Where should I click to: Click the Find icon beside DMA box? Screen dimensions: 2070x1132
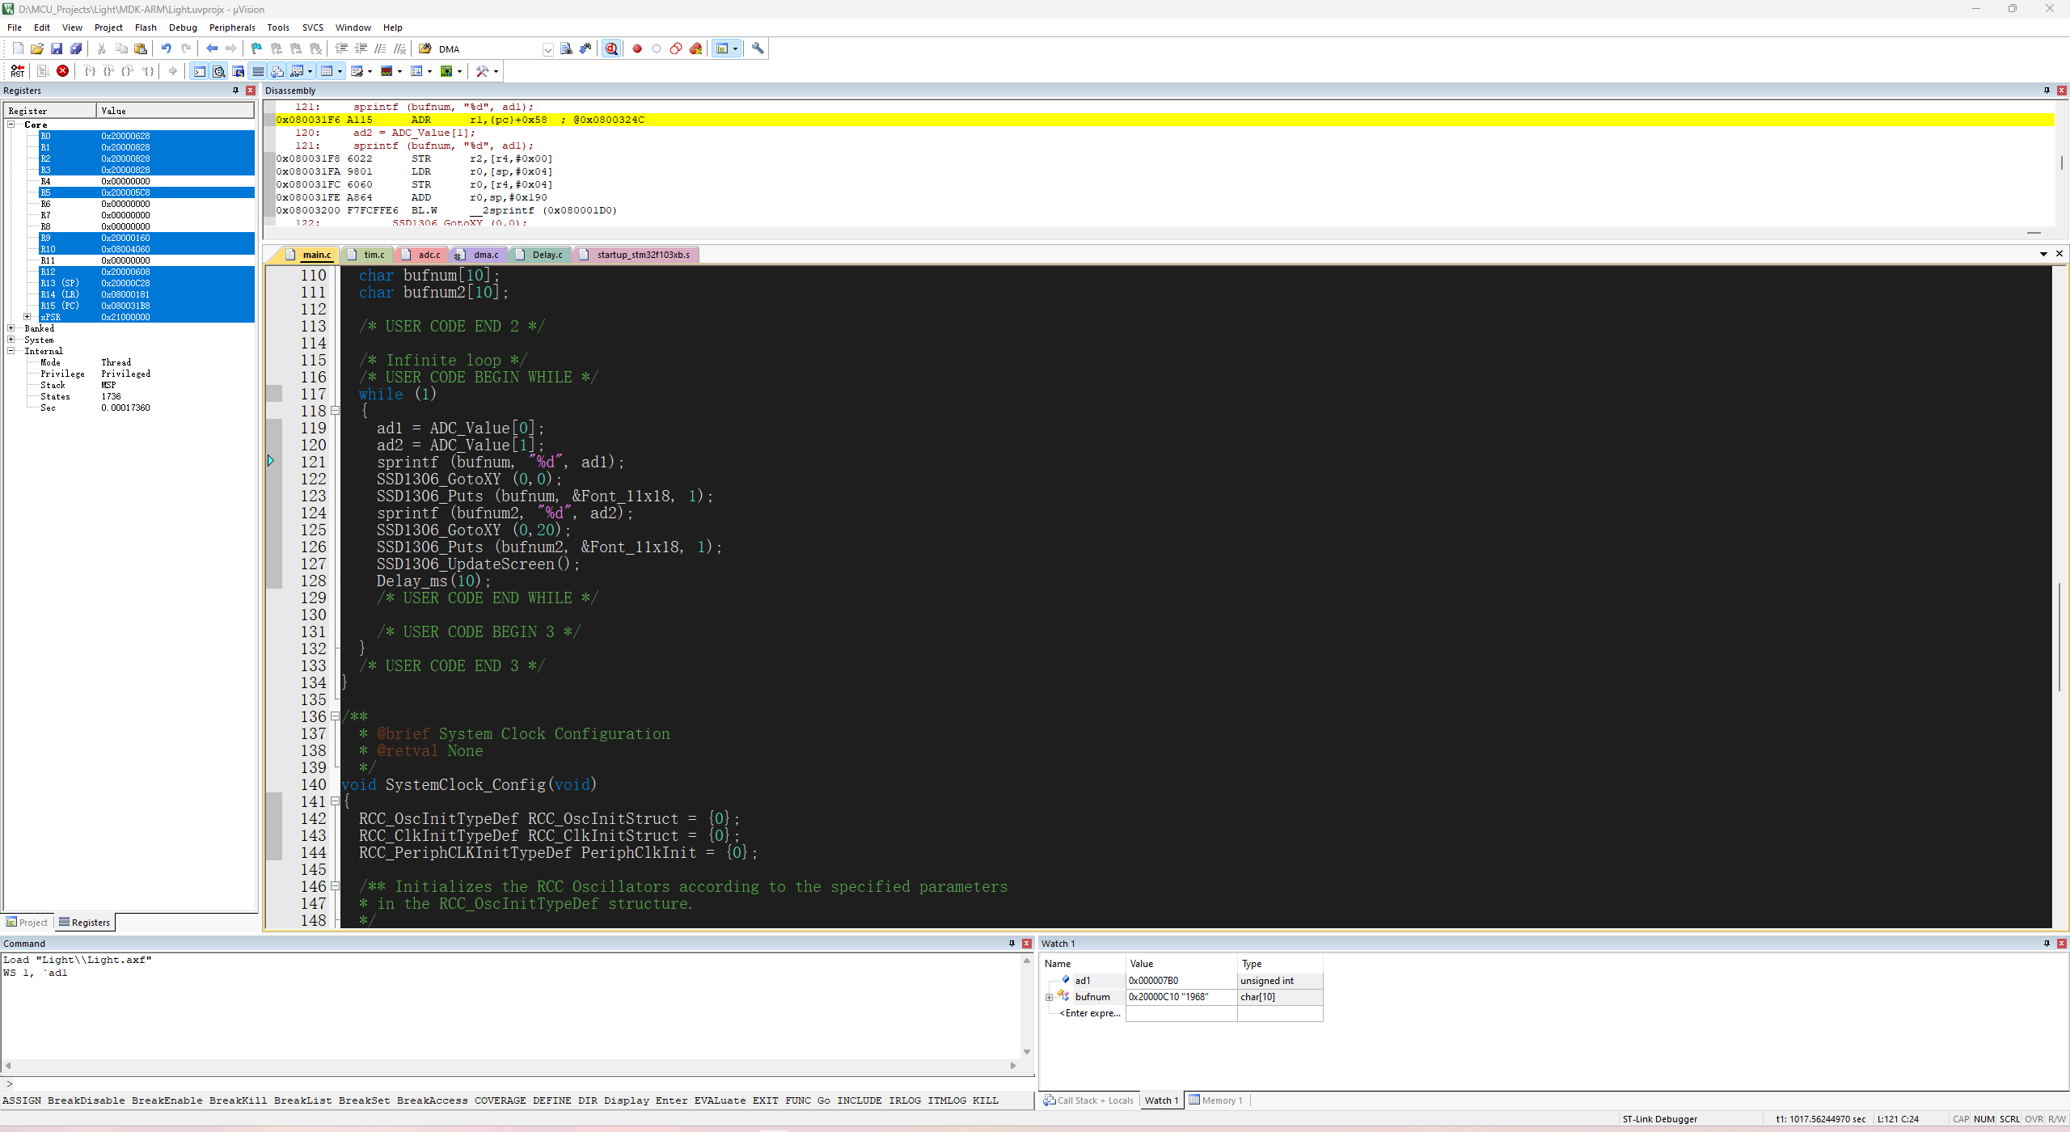(x=566, y=49)
